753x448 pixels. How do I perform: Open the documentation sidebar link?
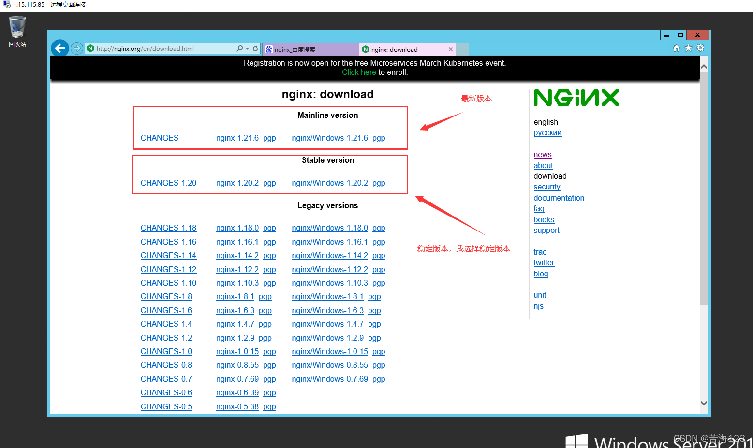point(559,198)
